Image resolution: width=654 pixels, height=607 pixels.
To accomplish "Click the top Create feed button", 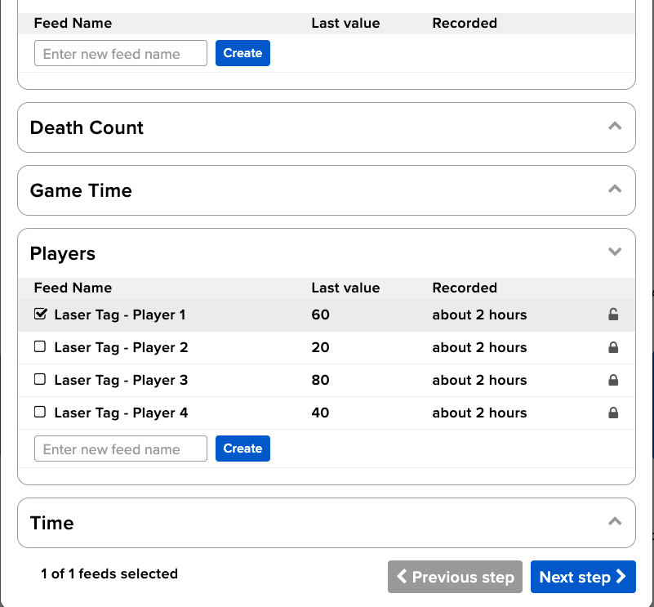I will [242, 53].
